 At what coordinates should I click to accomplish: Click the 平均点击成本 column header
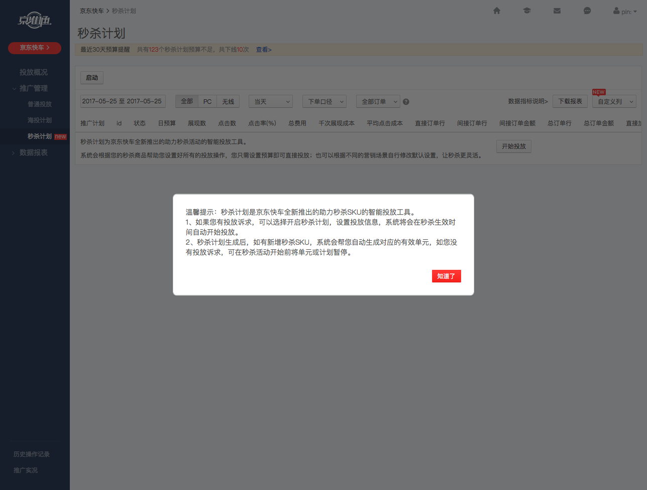point(385,123)
